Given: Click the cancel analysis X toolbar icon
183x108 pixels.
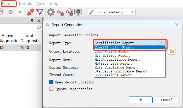Looking at the screenshot, I should [10, 12].
